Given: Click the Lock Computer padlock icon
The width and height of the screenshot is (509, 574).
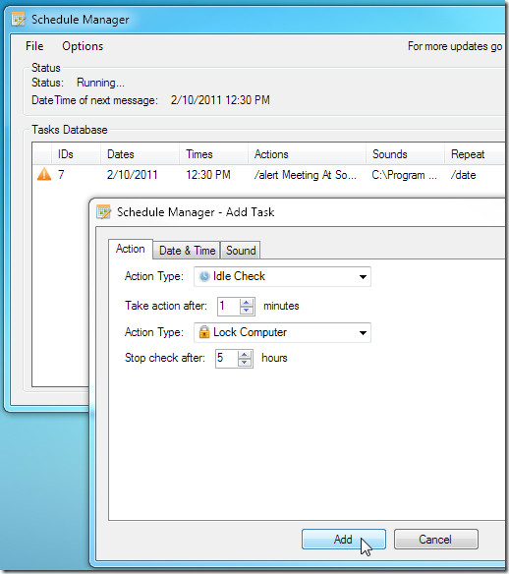Looking at the screenshot, I should 204,332.
